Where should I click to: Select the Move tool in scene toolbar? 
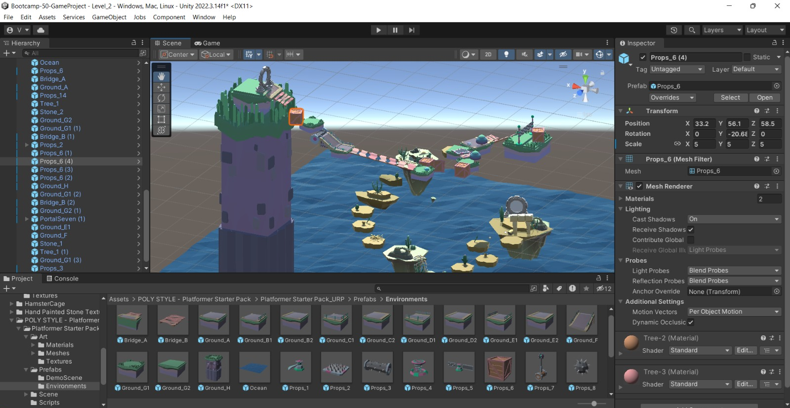(161, 87)
